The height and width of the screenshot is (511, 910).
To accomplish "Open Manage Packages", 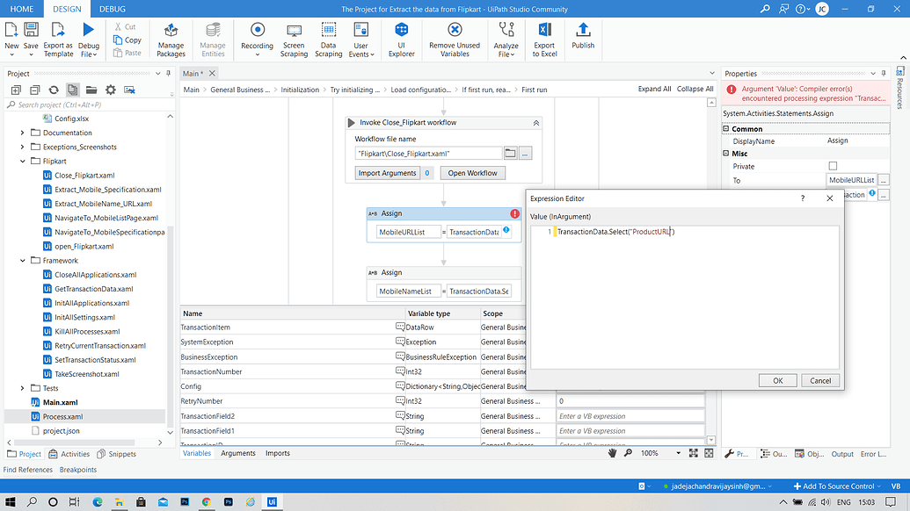I will click(171, 40).
